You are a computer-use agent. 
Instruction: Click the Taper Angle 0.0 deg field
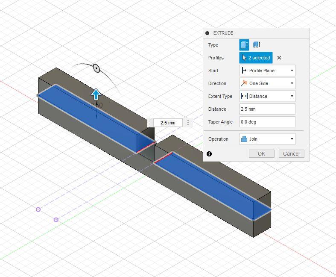267,122
